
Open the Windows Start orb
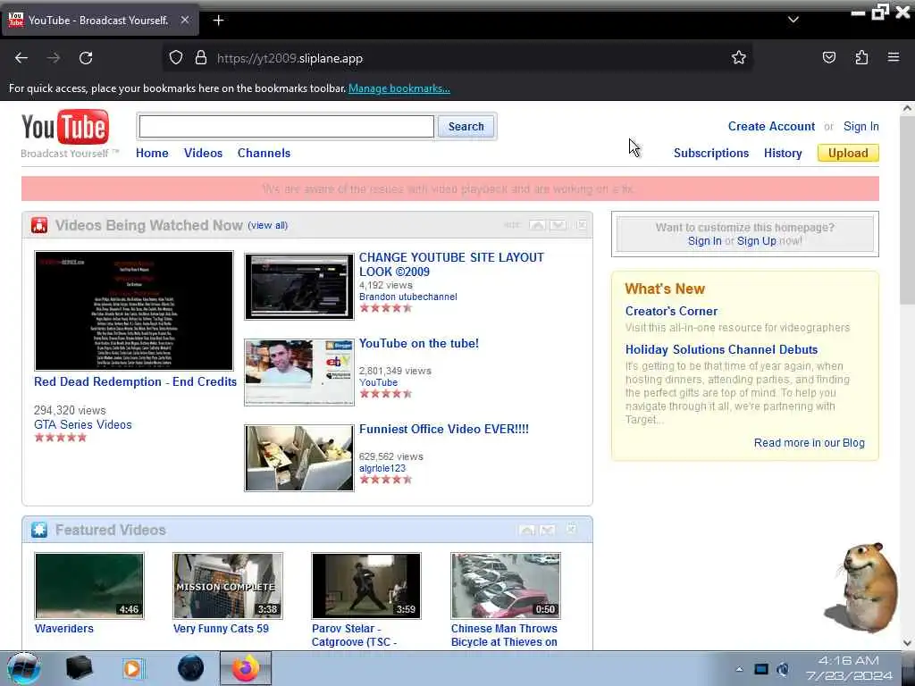(23, 668)
